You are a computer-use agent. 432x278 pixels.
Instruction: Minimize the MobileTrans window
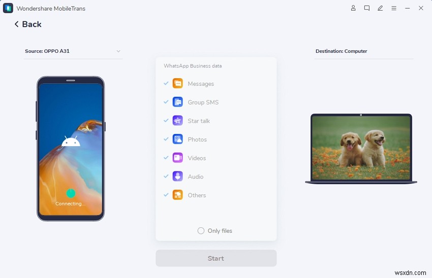pos(407,8)
